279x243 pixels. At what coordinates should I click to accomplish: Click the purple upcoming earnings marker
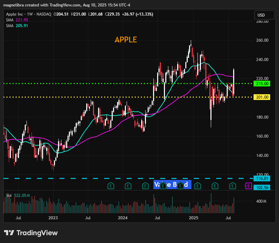coord(248,186)
